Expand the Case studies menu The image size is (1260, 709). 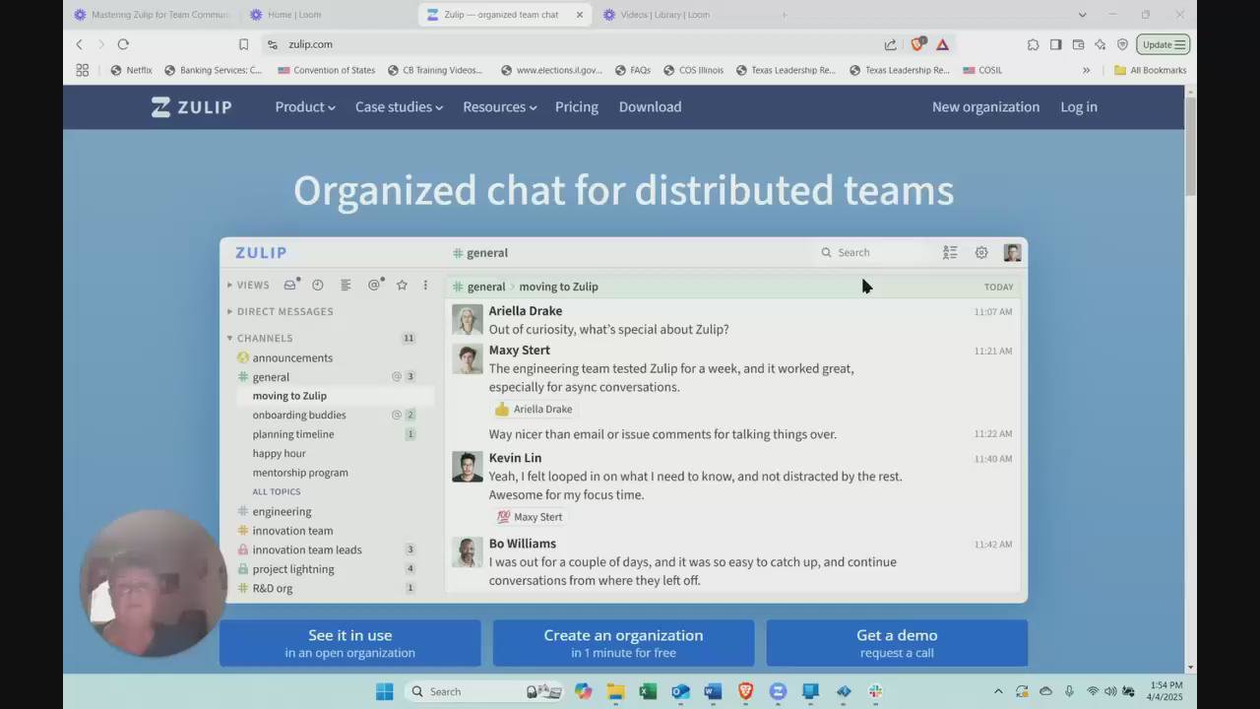coord(399,107)
